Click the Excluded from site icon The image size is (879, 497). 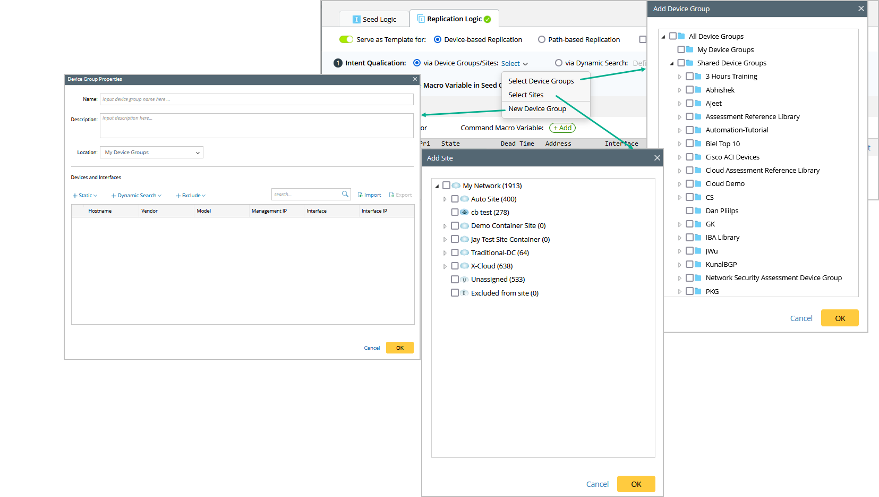(465, 293)
